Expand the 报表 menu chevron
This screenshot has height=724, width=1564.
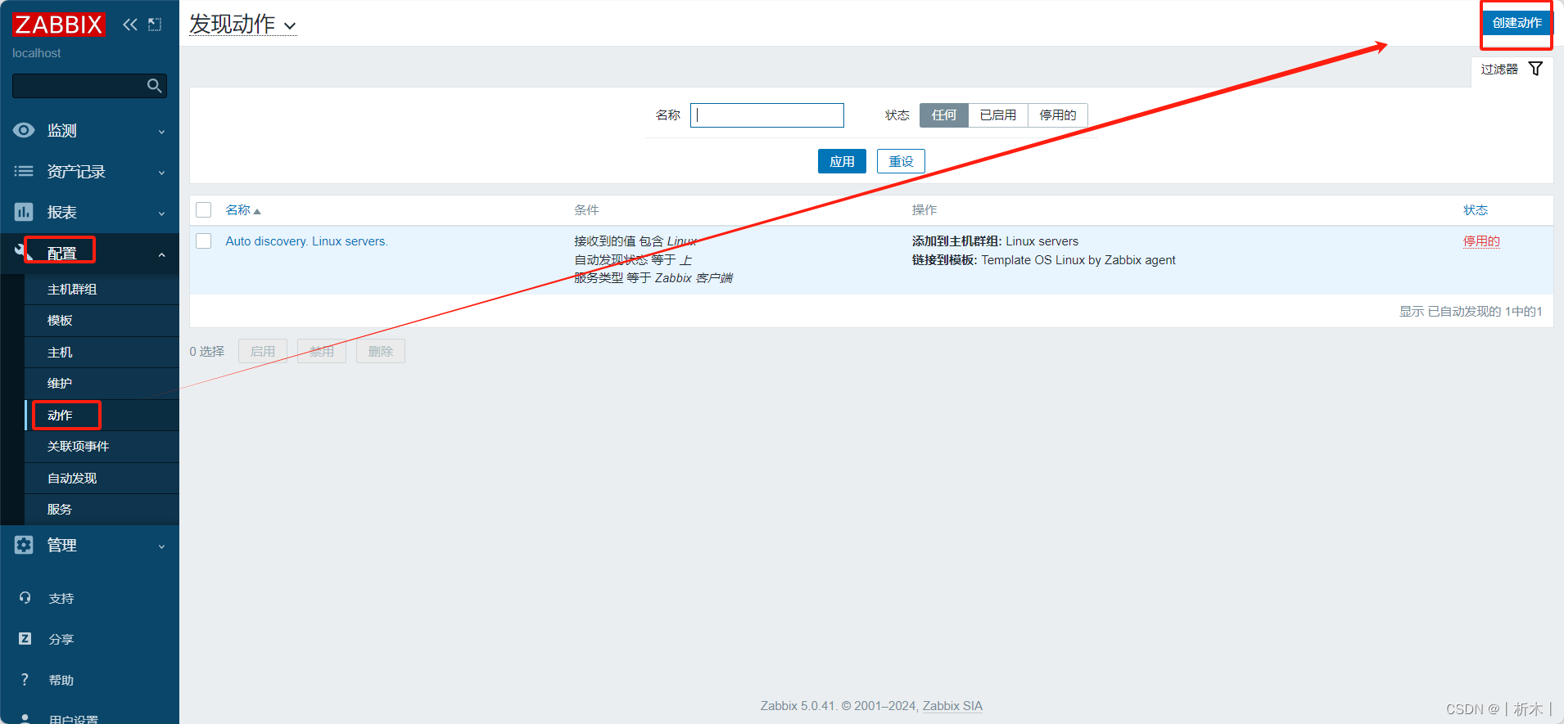point(161,214)
